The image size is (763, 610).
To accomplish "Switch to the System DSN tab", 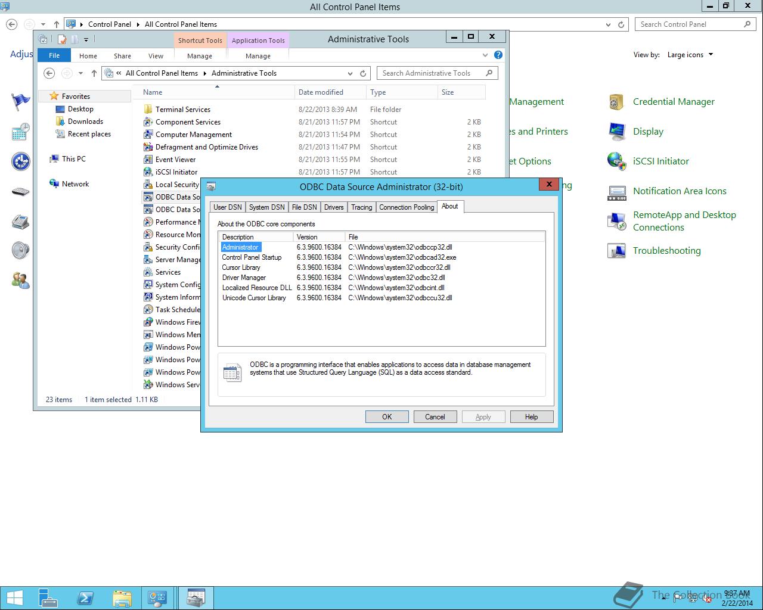I will 266,207.
